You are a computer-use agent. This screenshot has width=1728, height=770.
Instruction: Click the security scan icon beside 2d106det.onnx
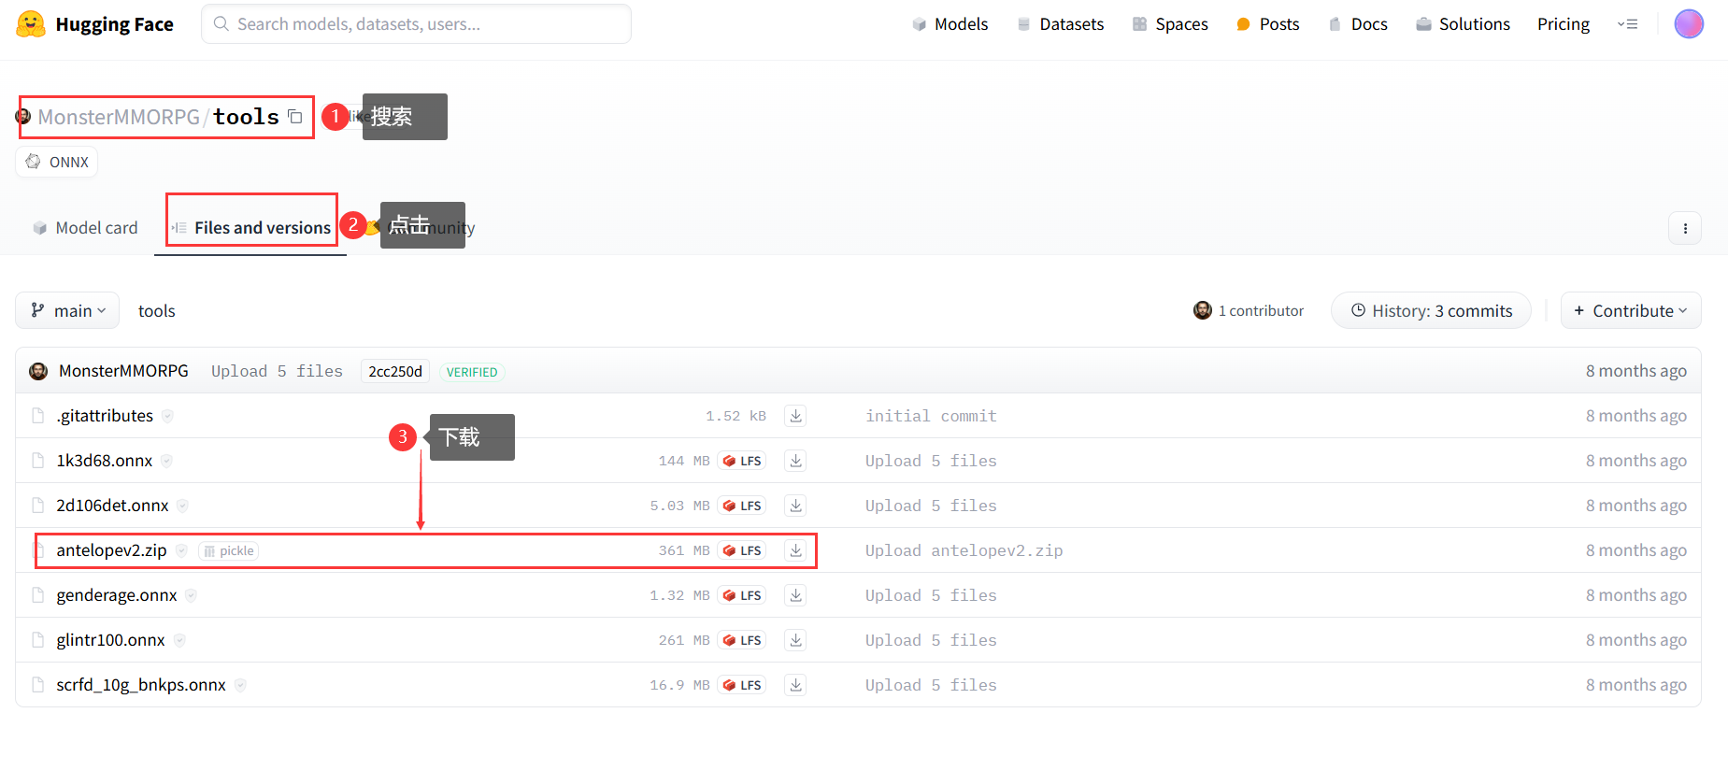tap(182, 506)
